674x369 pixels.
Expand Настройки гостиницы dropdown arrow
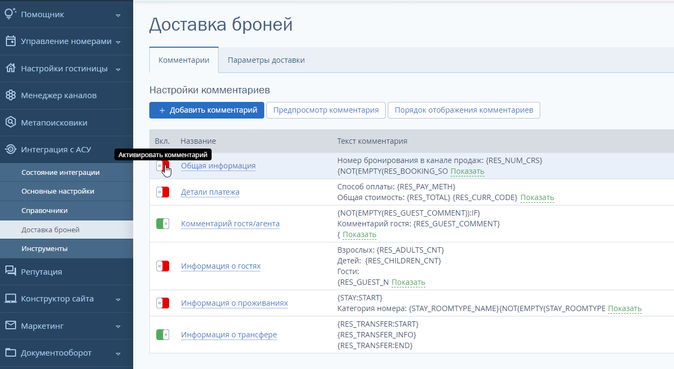tap(118, 69)
